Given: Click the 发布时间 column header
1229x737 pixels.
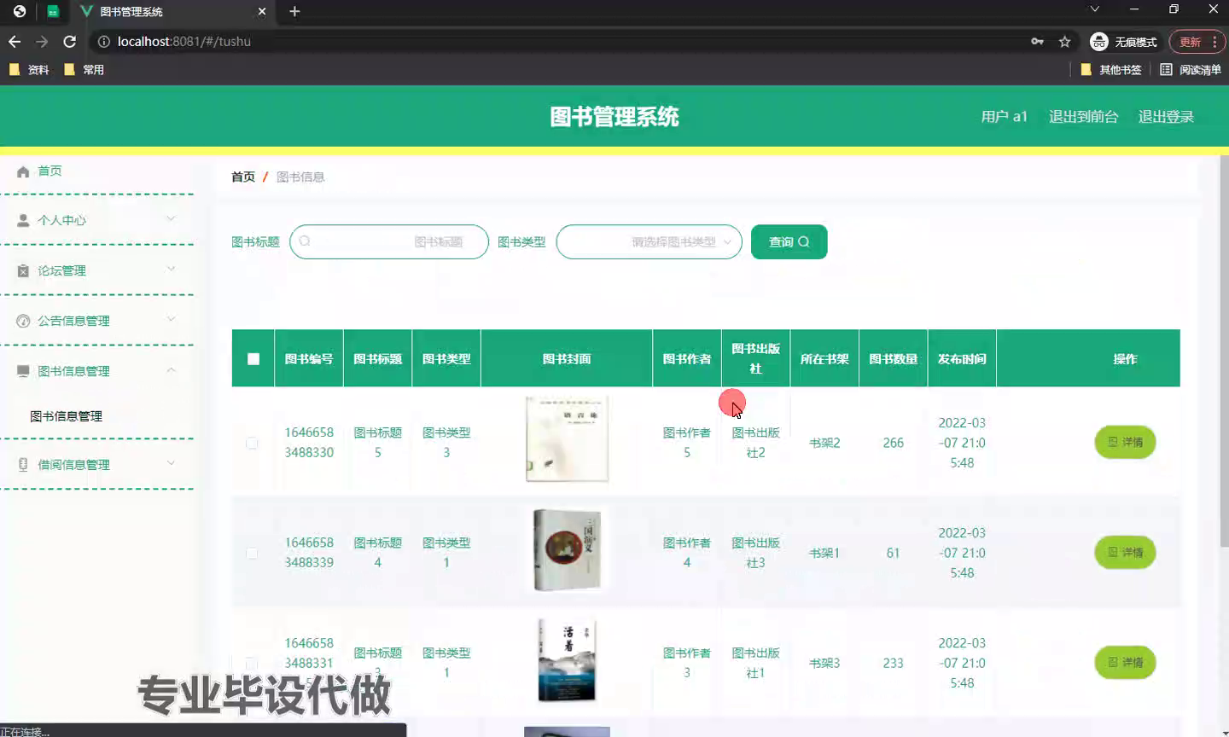Looking at the screenshot, I should [962, 359].
